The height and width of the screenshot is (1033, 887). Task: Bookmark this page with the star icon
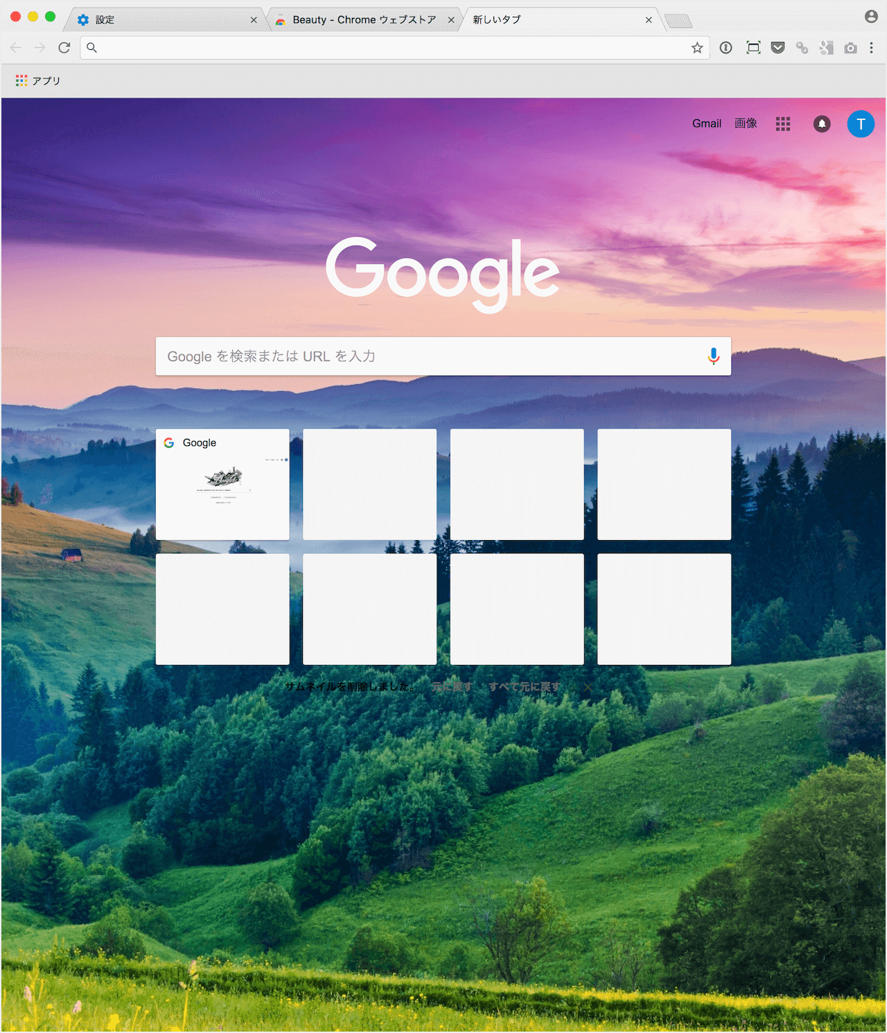click(697, 47)
